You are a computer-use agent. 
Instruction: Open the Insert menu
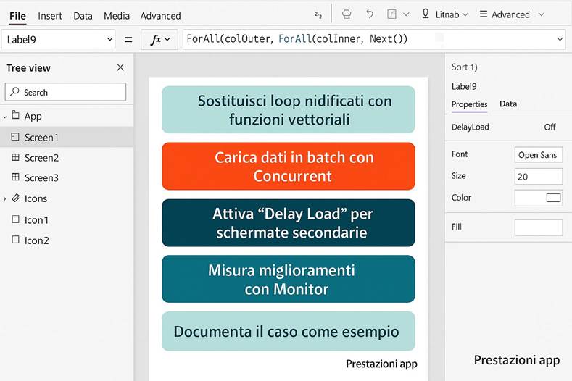point(50,15)
